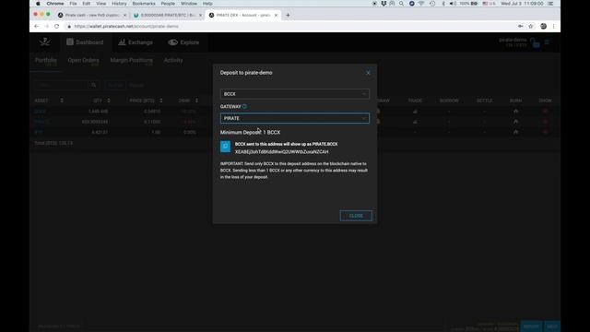The image size is (590, 332).
Task: Select the BCCX deposit address text
Action: (281, 151)
